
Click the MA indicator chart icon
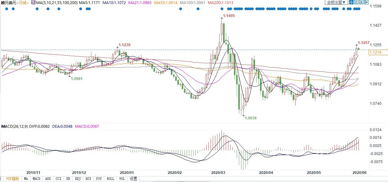click(33, 2)
